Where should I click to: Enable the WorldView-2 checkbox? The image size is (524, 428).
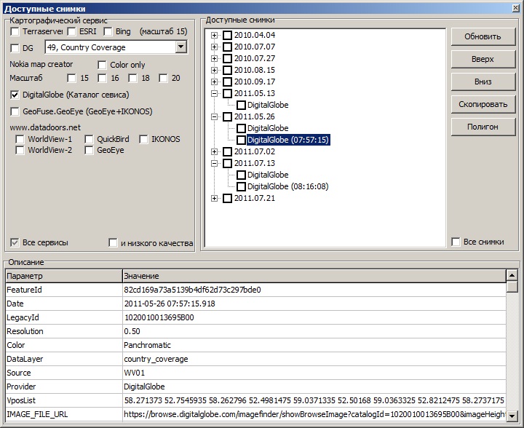pyautogui.click(x=20, y=150)
